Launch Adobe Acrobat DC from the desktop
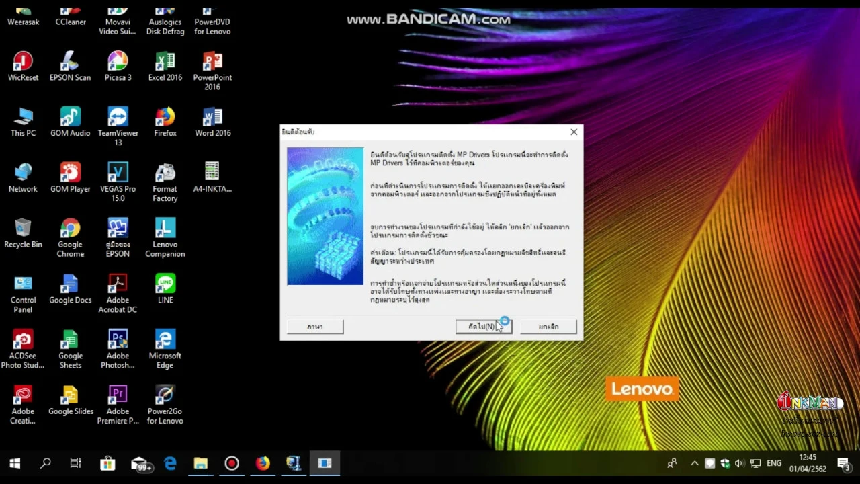 [118, 294]
